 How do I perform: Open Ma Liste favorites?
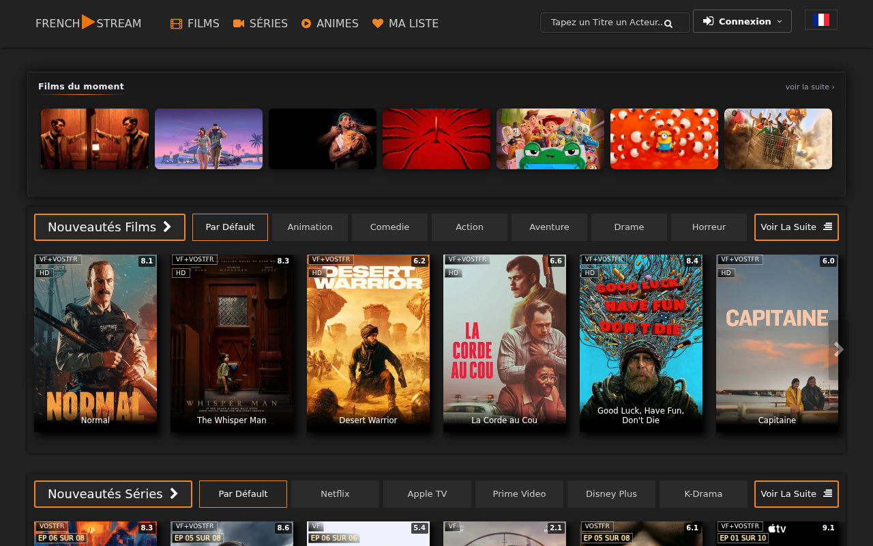(x=405, y=23)
